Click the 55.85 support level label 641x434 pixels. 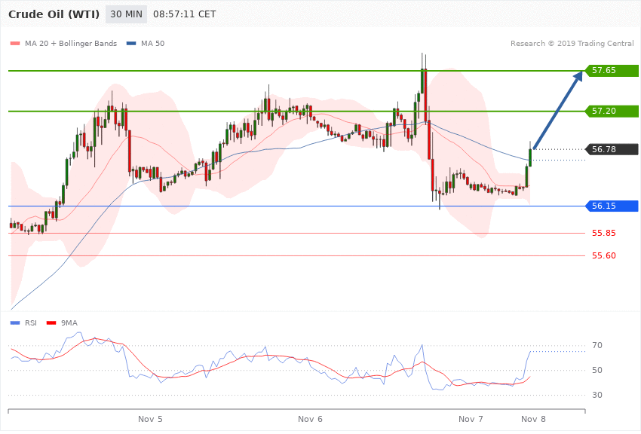[x=604, y=233]
